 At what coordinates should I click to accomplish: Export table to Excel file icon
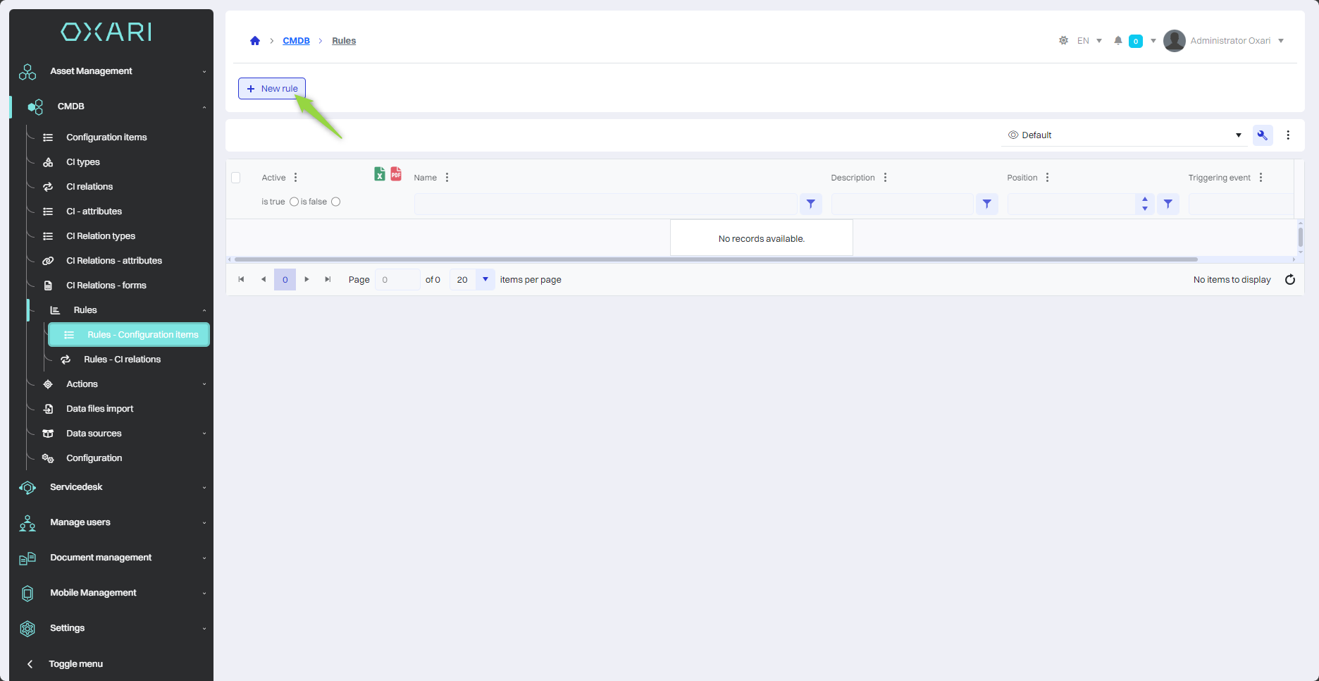coord(379,174)
